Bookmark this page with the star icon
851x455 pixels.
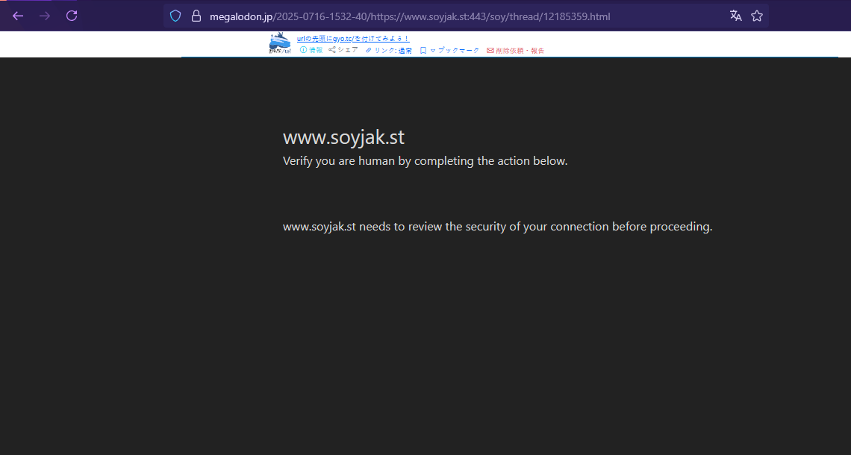757,16
